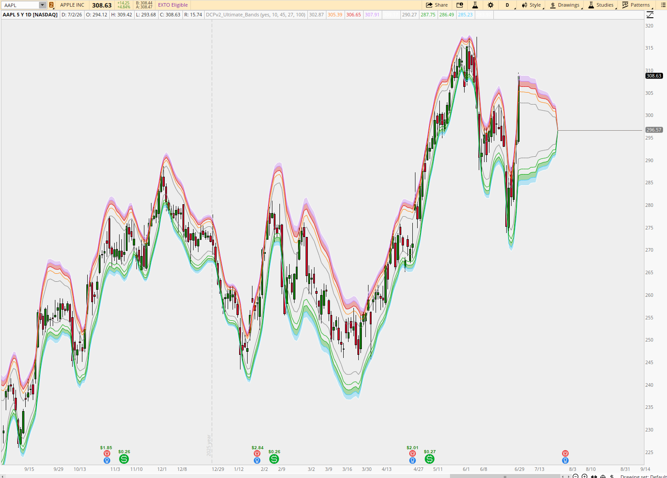The width and height of the screenshot is (667, 478).
Task: Open the Share menu
Action: point(437,5)
